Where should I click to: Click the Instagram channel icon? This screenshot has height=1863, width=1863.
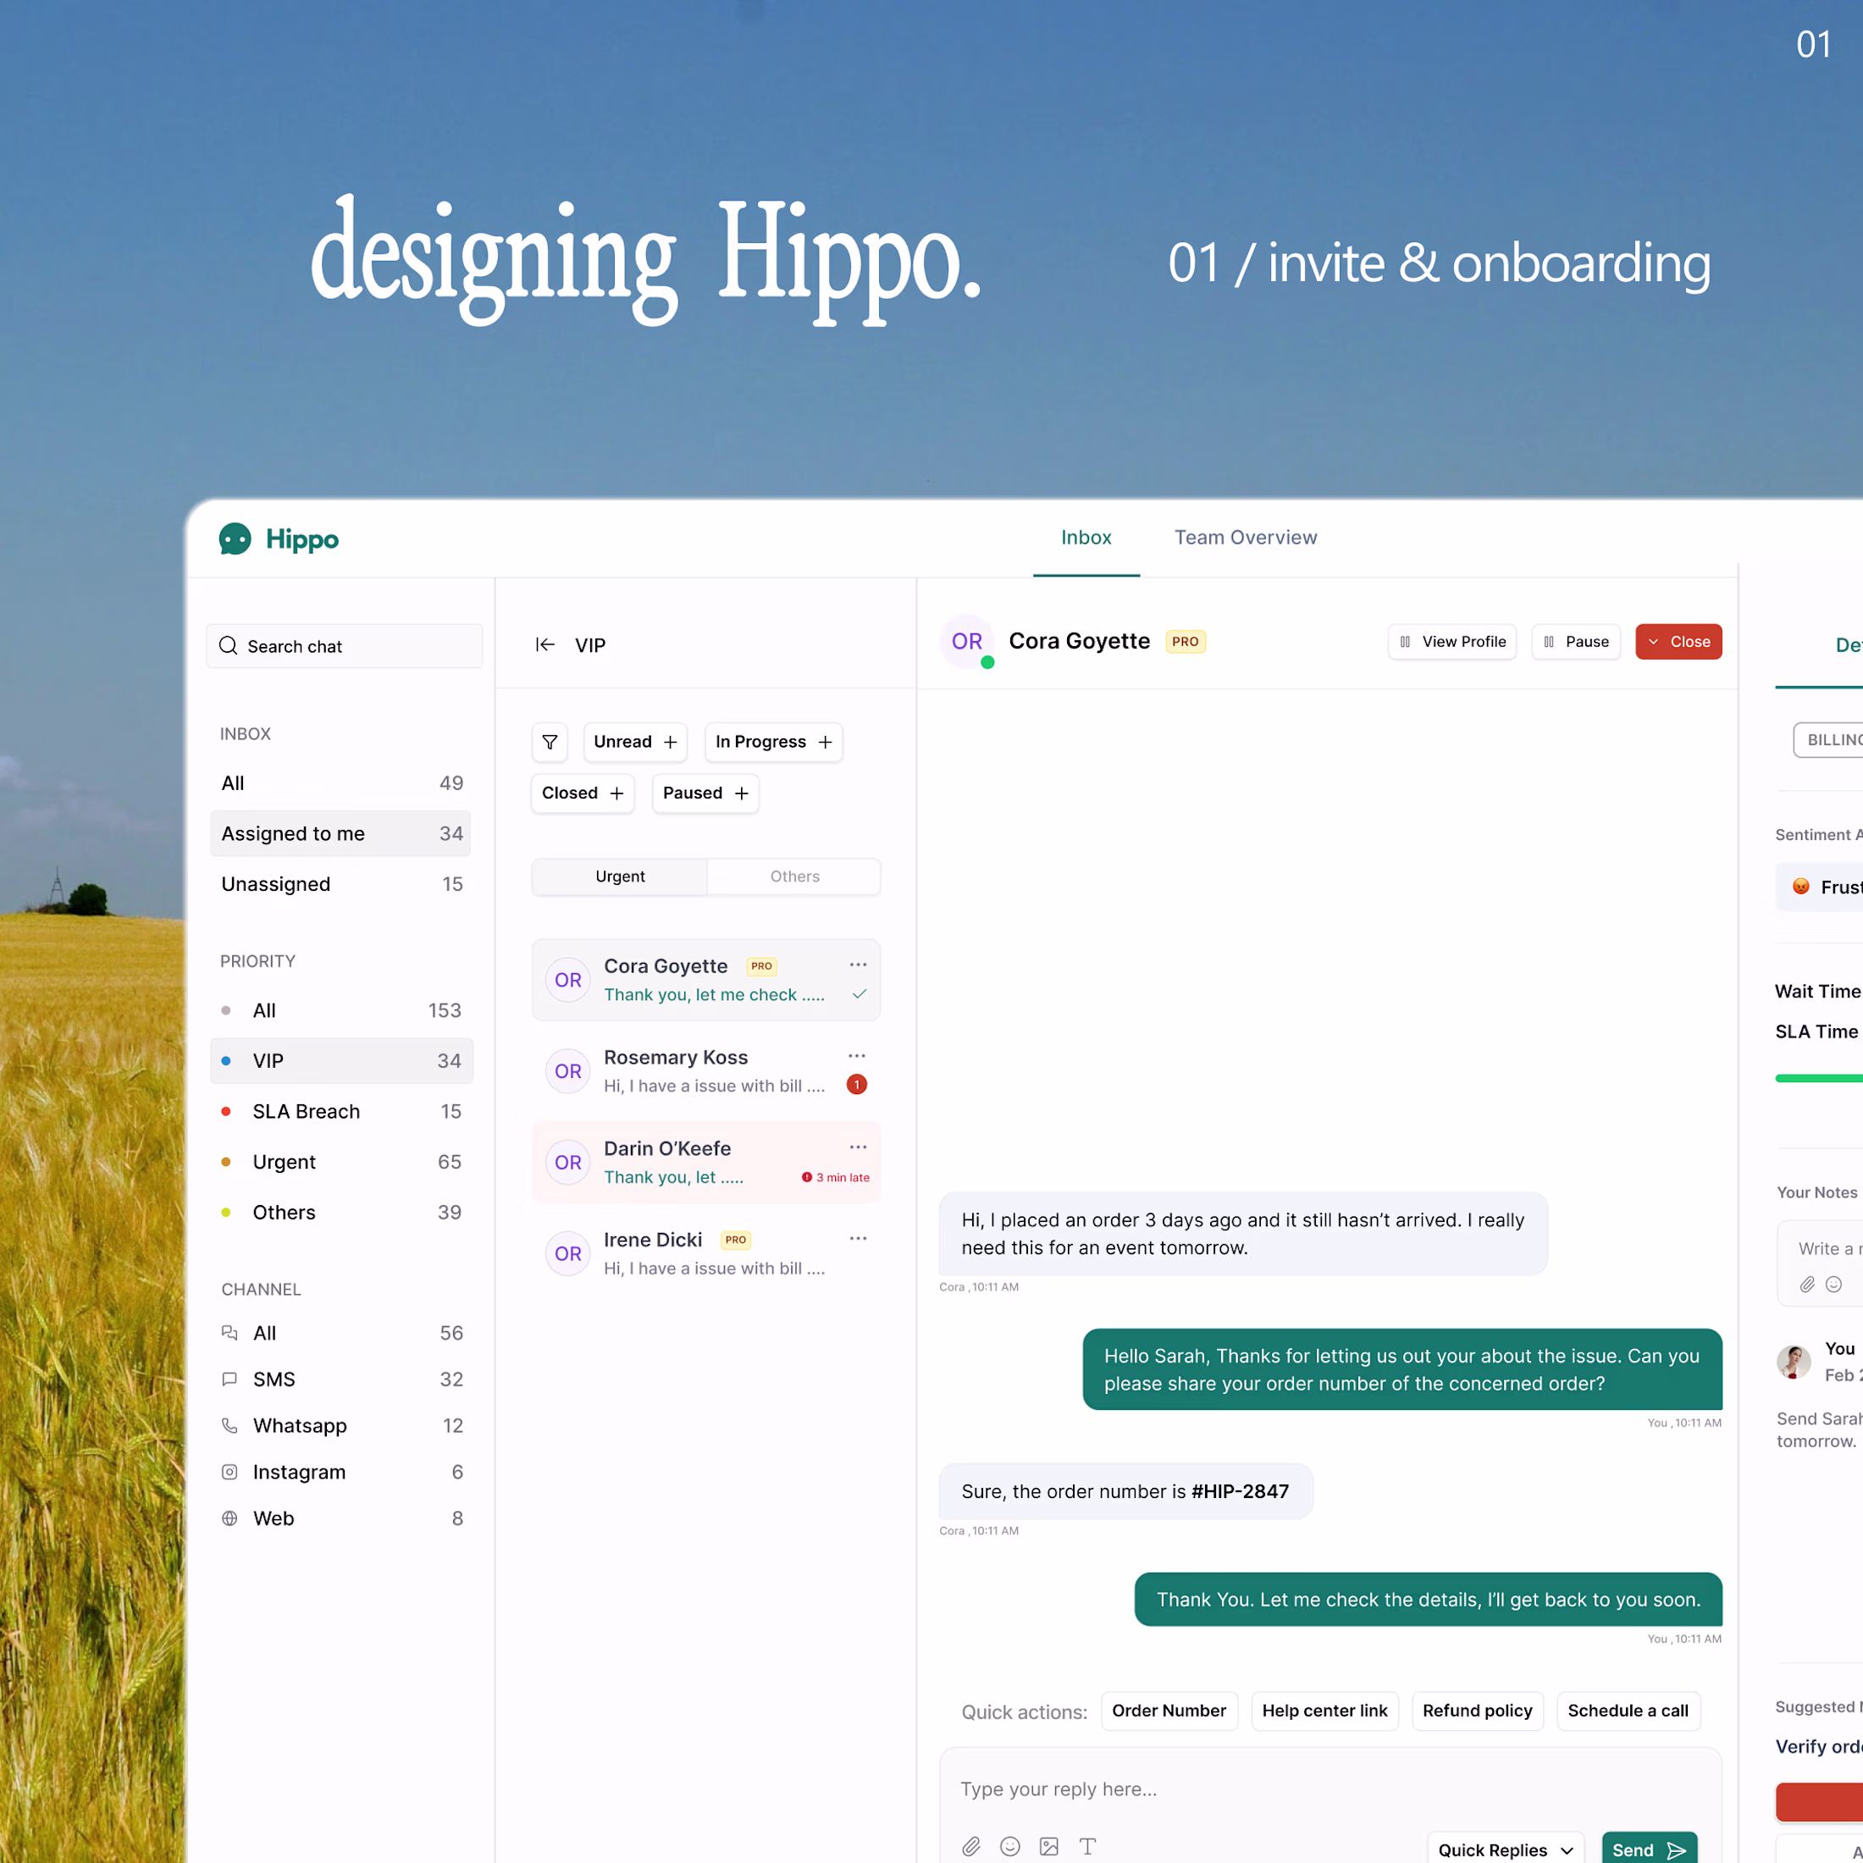click(x=229, y=1472)
